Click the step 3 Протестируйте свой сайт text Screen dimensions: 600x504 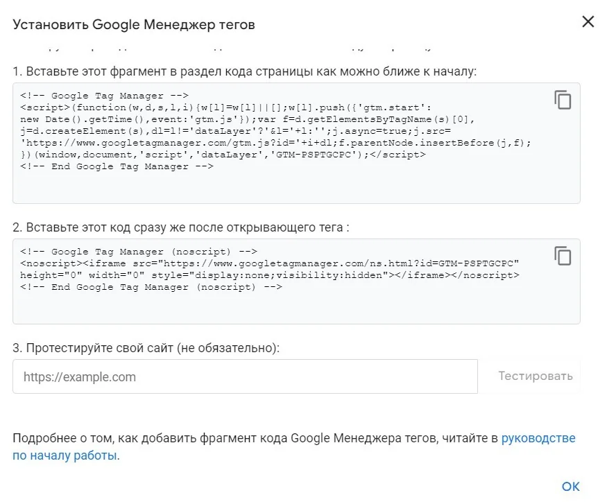pos(146,348)
